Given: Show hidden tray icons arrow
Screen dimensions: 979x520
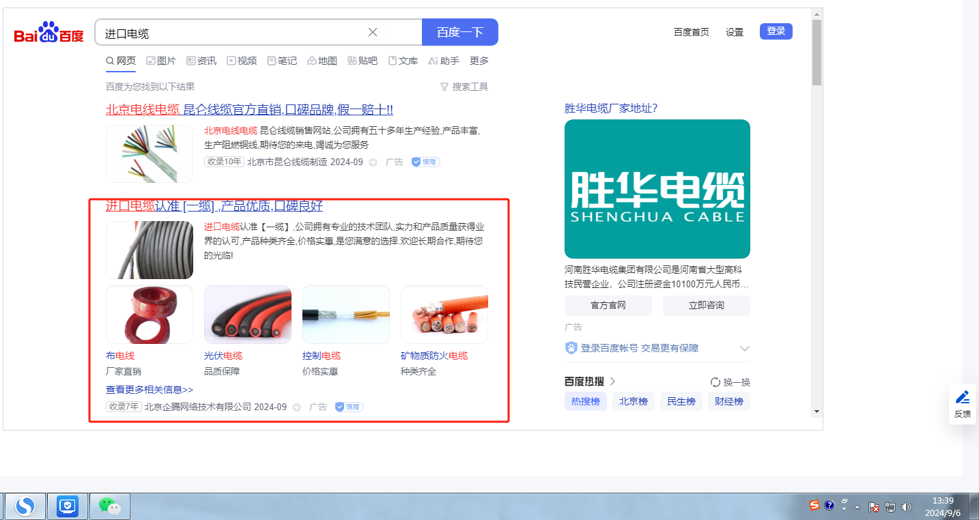Looking at the screenshot, I should [857, 507].
